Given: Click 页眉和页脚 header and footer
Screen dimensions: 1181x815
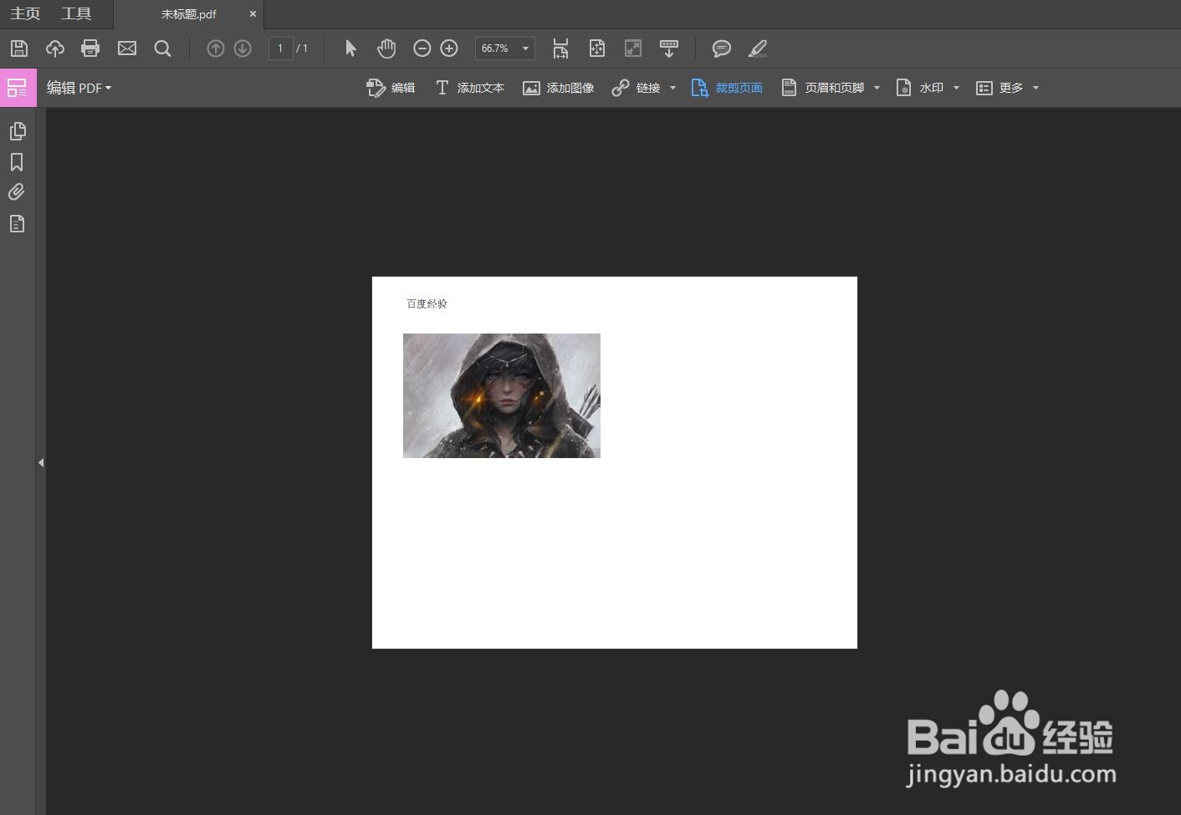Looking at the screenshot, I should (x=823, y=88).
